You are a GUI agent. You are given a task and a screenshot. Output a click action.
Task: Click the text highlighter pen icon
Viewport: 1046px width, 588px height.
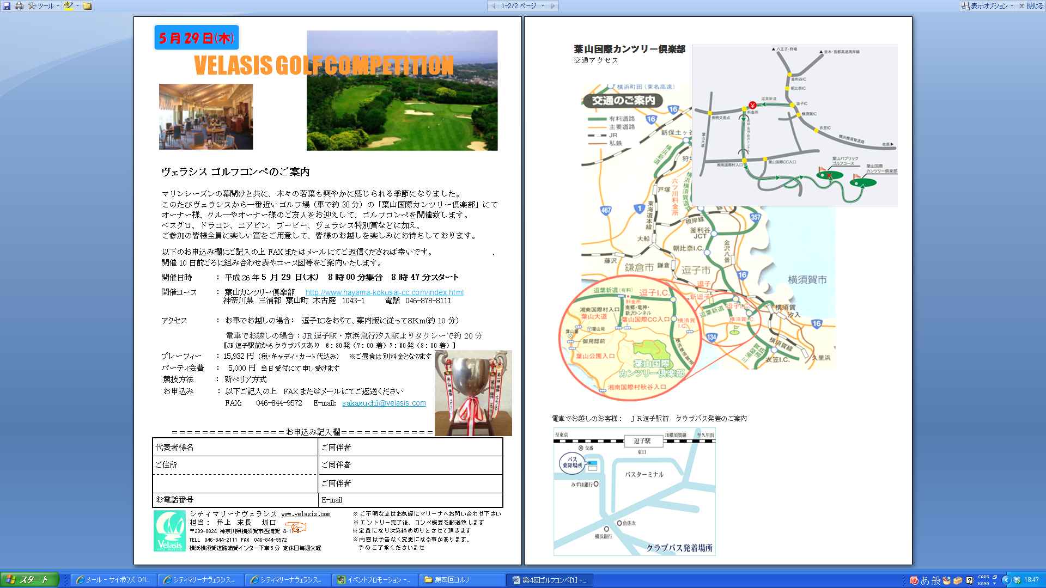pyautogui.click(x=68, y=6)
